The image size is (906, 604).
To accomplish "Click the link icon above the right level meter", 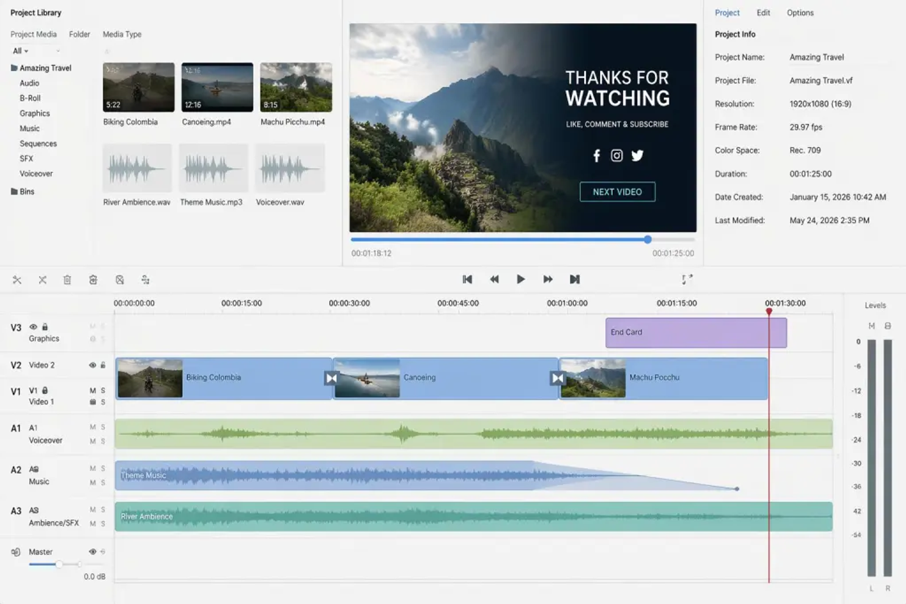I will (x=888, y=326).
